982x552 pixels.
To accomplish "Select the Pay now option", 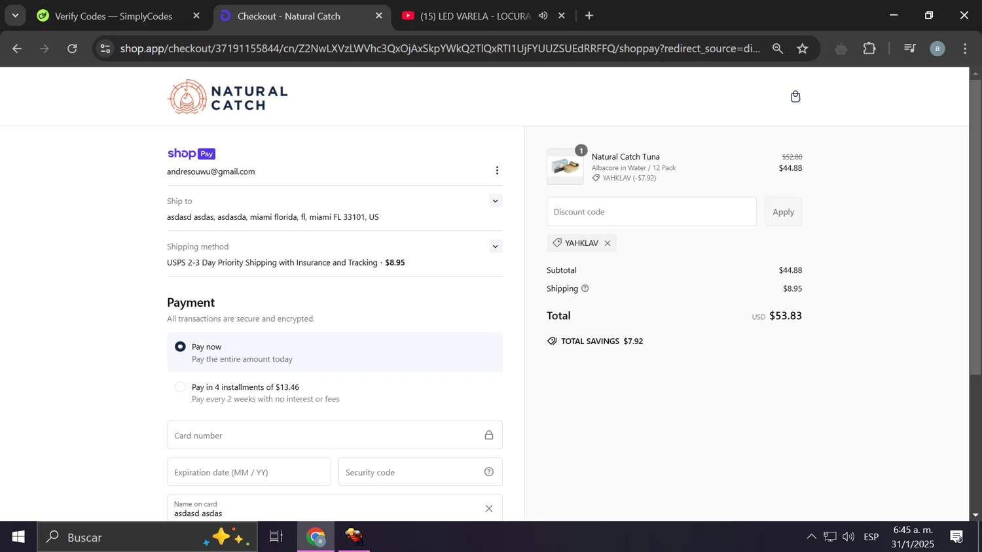I will click(180, 347).
